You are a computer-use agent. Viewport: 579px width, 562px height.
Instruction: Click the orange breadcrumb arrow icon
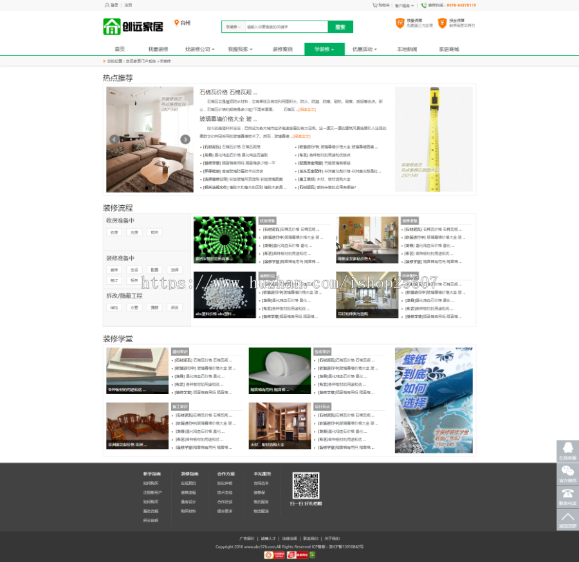[x=104, y=61]
